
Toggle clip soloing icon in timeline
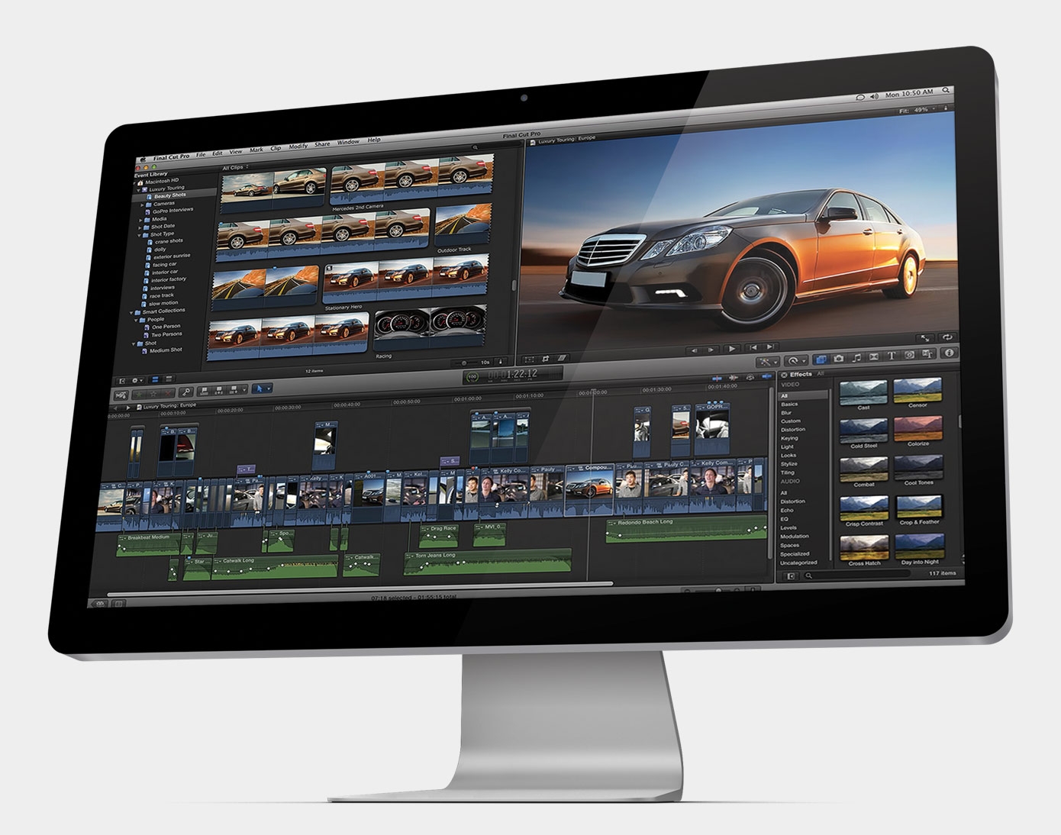[750, 378]
